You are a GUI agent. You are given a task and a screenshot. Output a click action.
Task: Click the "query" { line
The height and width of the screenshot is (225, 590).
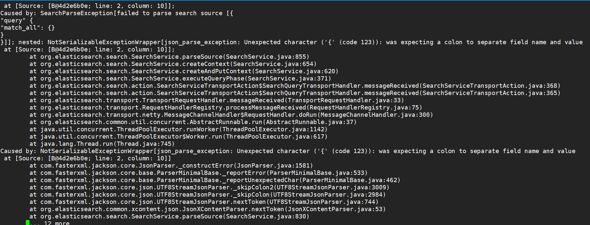(17, 20)
